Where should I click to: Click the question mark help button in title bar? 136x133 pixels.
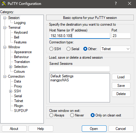pyautogui.click(x=116, y=3)
